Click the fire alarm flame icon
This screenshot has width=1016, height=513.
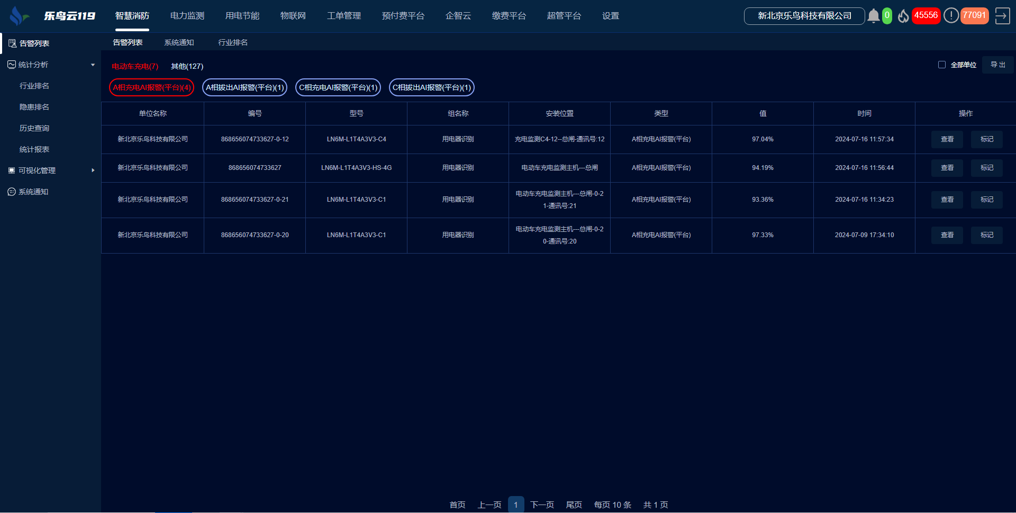click(x=903, y=16)
